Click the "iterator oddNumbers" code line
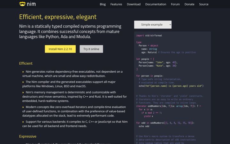The width and height of the screenshot is (230, 144). pos(169,106)
